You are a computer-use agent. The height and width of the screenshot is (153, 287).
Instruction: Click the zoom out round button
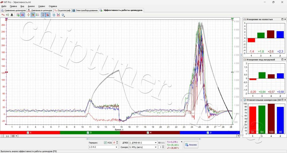pyautogui.click(x=2, y=136)
